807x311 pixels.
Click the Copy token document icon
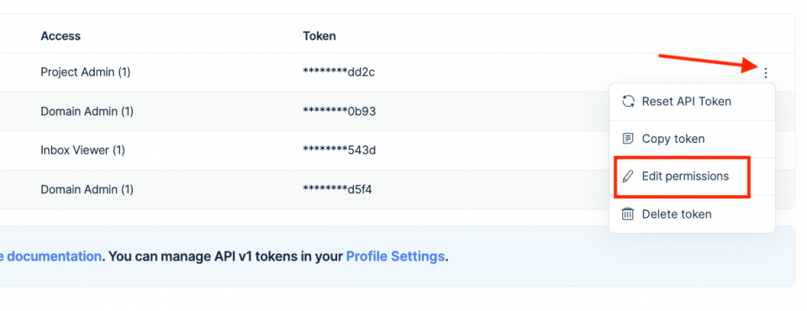(x=628, y=139)
